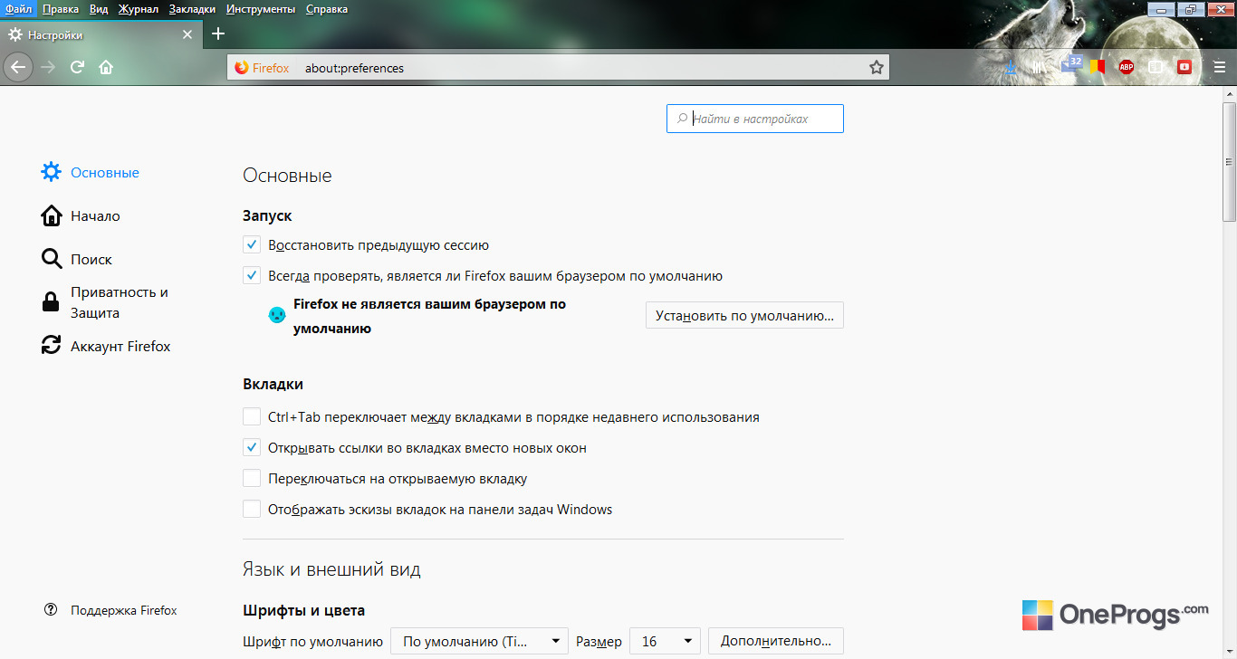The image size is (1237, 659).
Task: Open Поддержка Firefox help link
Action: pos(110,610)
